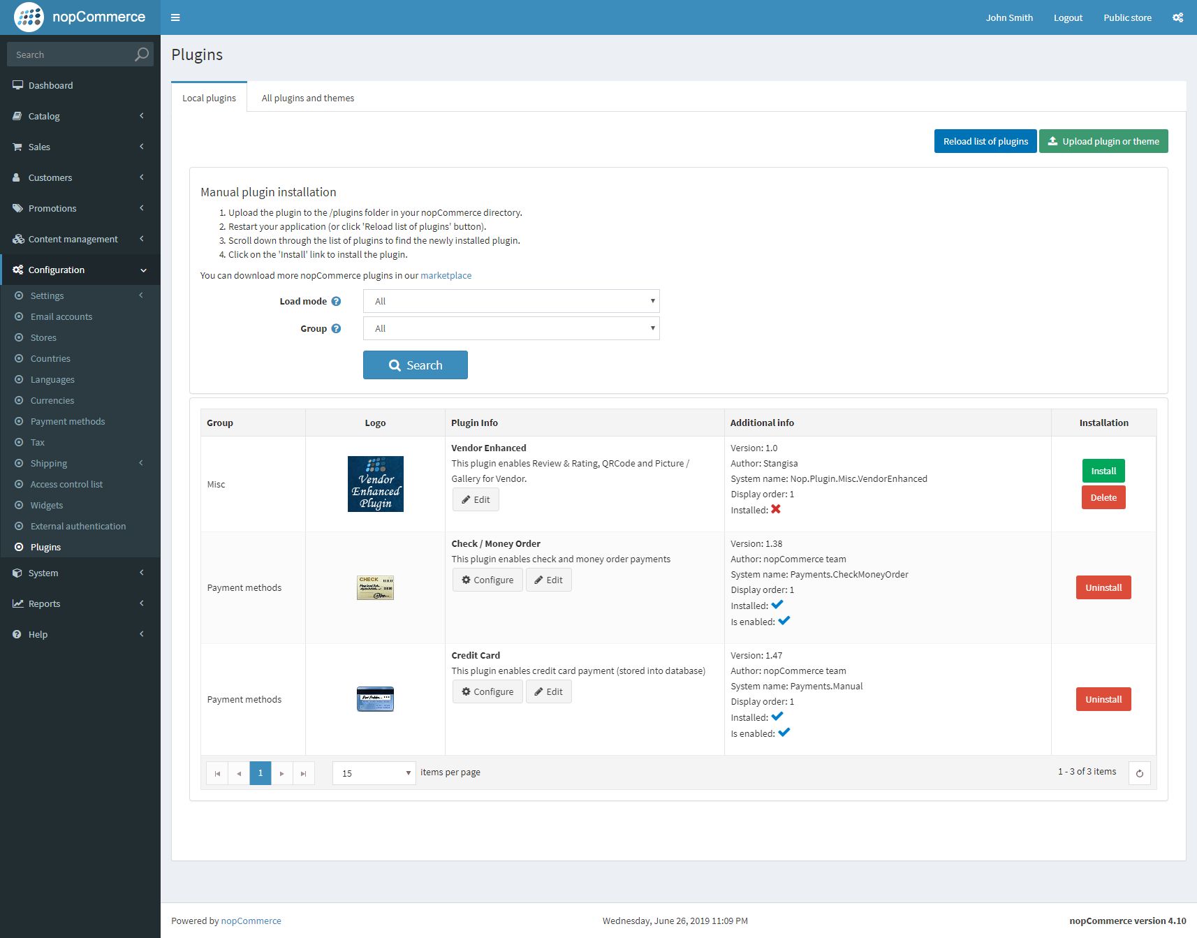Click the sidebar Search input field

click(70, 54)
